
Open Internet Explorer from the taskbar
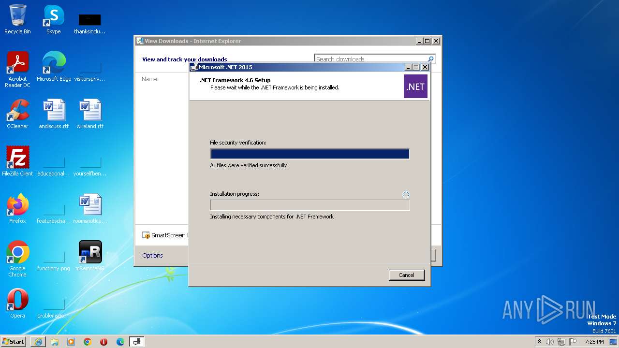tap(38, 342)
